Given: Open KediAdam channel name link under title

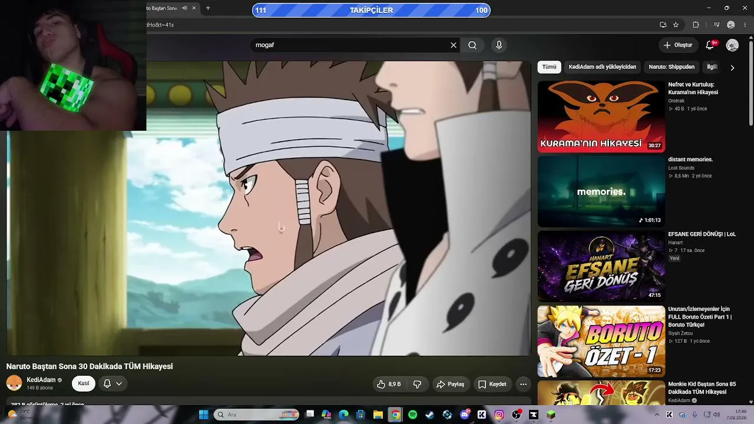Looking at the screenshot, I should tap(41, 380).
